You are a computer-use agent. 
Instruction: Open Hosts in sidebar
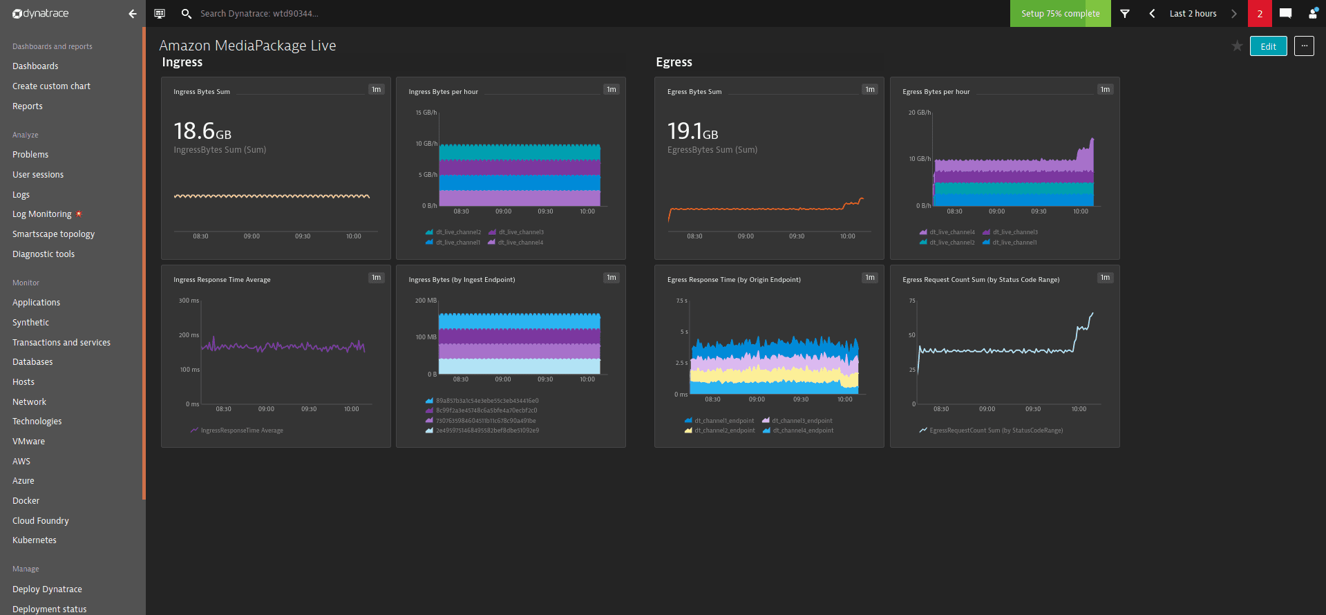click(23, 382)
